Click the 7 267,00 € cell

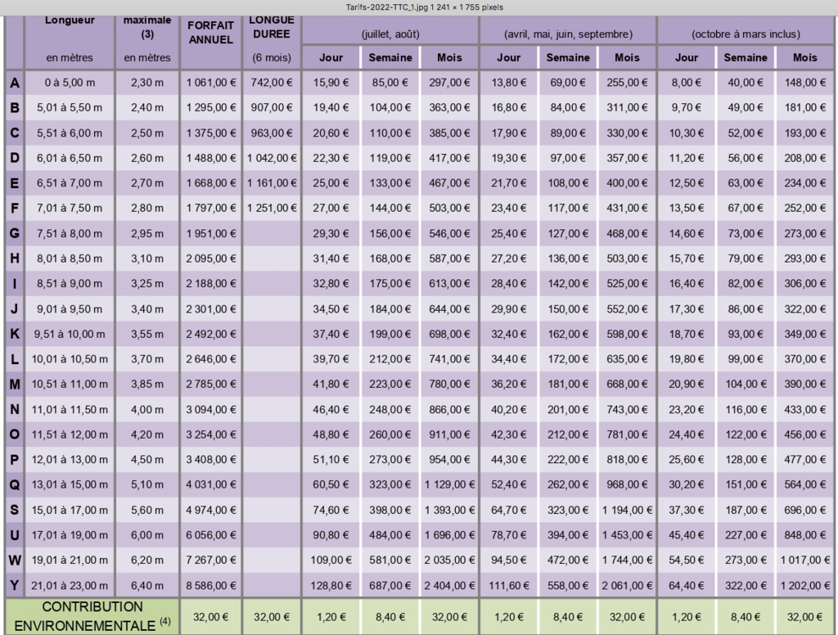[211, 561]
